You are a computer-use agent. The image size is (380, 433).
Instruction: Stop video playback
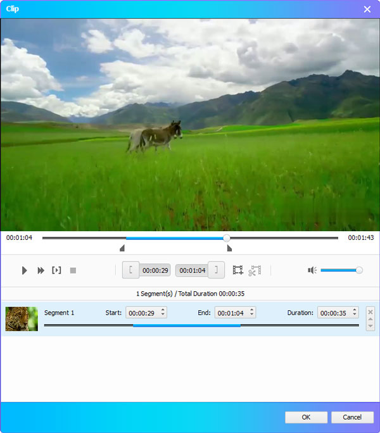(73, 270)
